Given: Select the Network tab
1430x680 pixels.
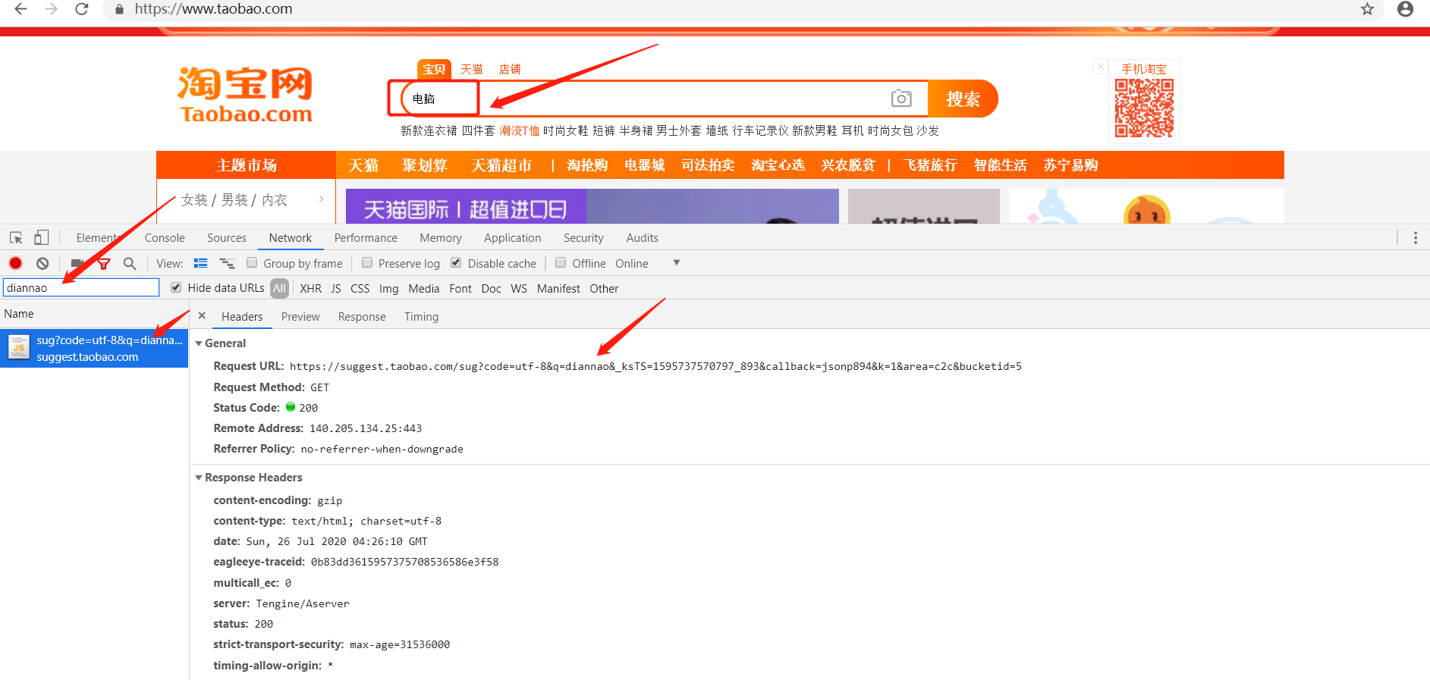Looking at the screenshot, I should point(291,238).
